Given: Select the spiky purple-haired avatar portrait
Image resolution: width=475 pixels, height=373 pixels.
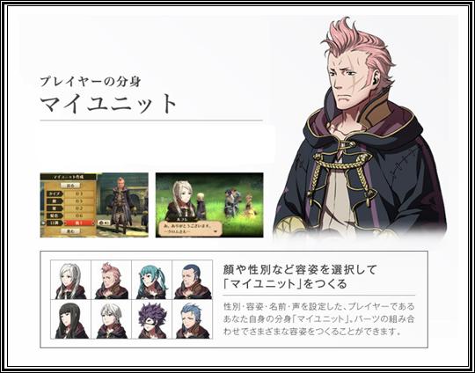Looking at the screenshot, I should tap(152, 319).
